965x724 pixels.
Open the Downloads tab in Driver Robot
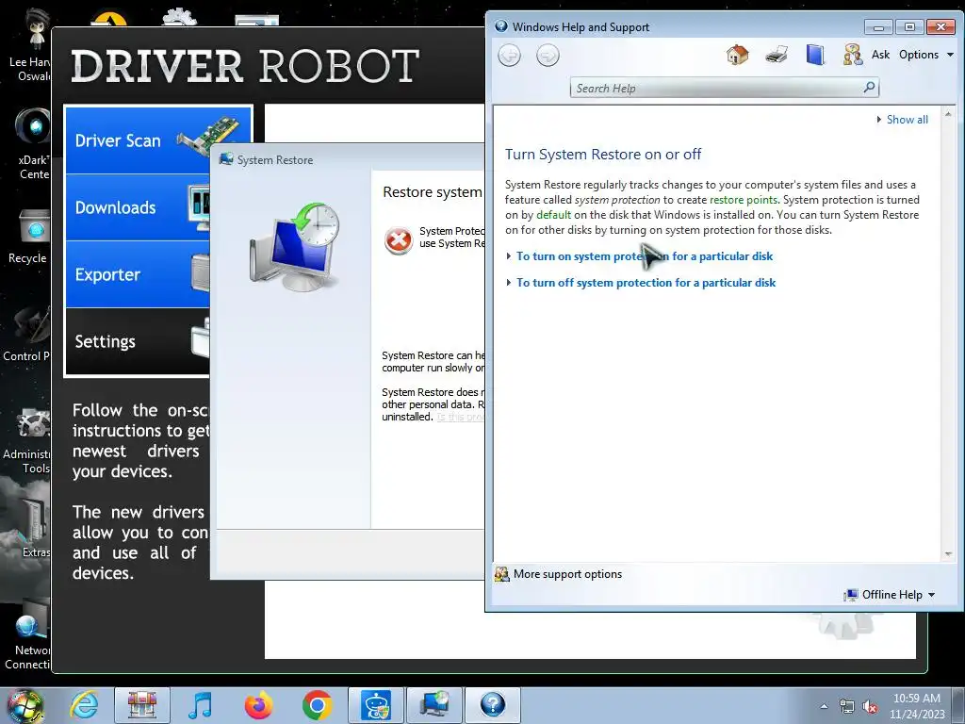(138, 207)
